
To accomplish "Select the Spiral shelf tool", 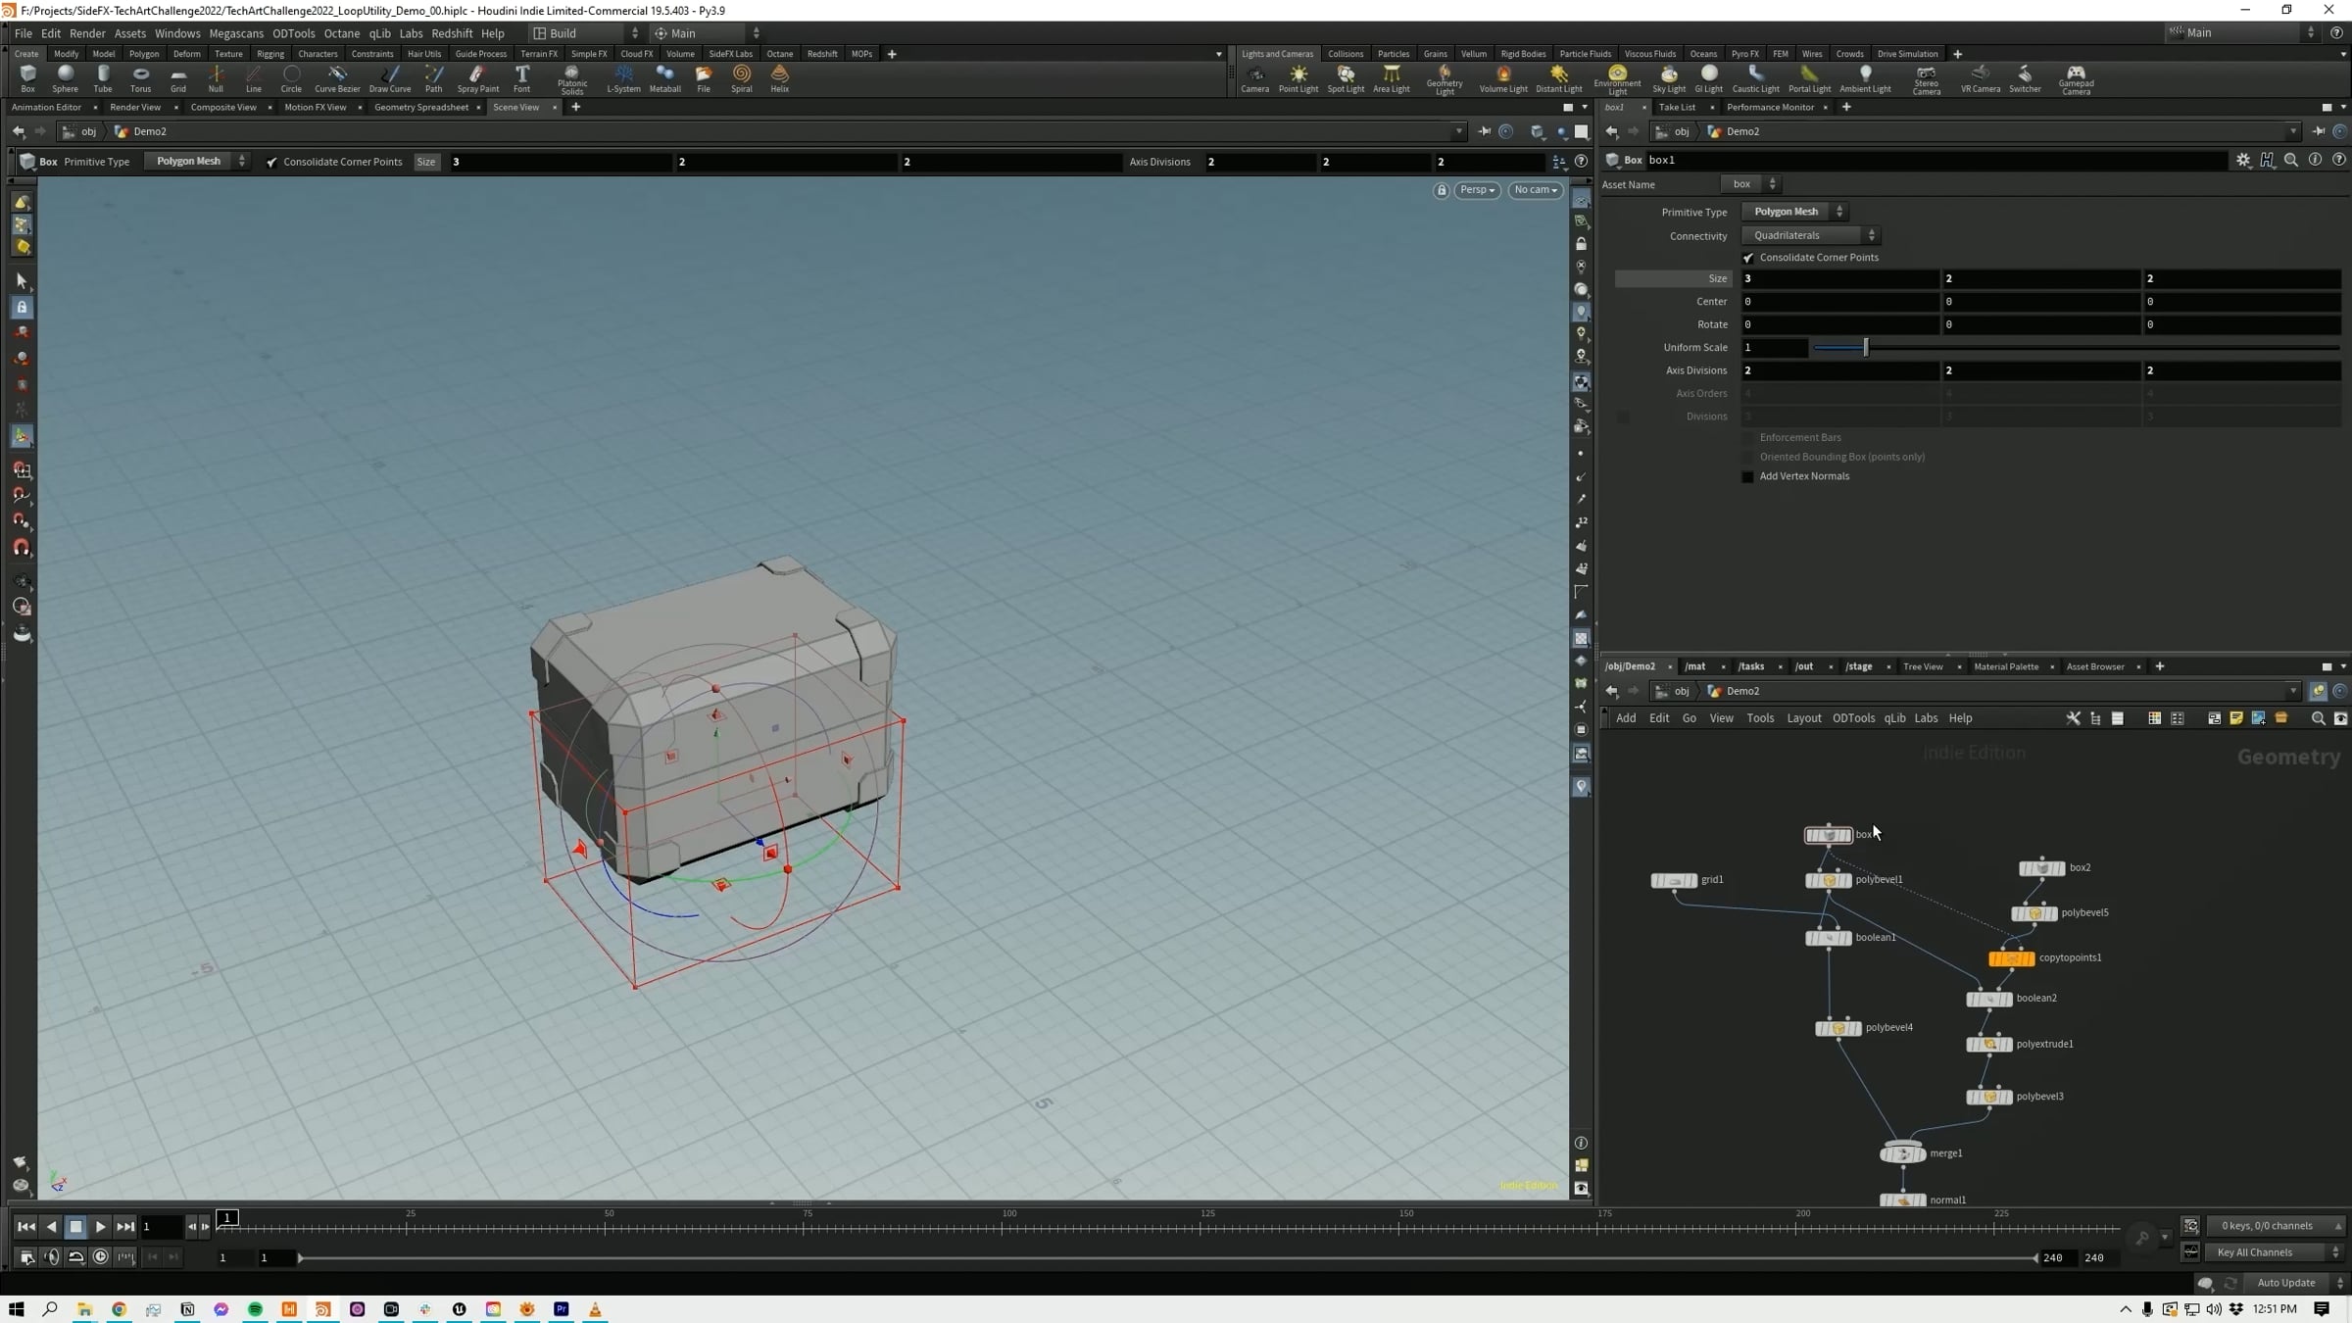I will tap(742, 78).
